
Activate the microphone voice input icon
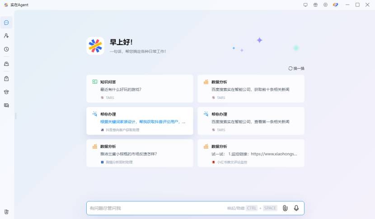(x=296, y=208)
